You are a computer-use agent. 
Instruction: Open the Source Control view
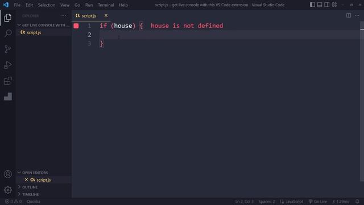tap(7, 49)
